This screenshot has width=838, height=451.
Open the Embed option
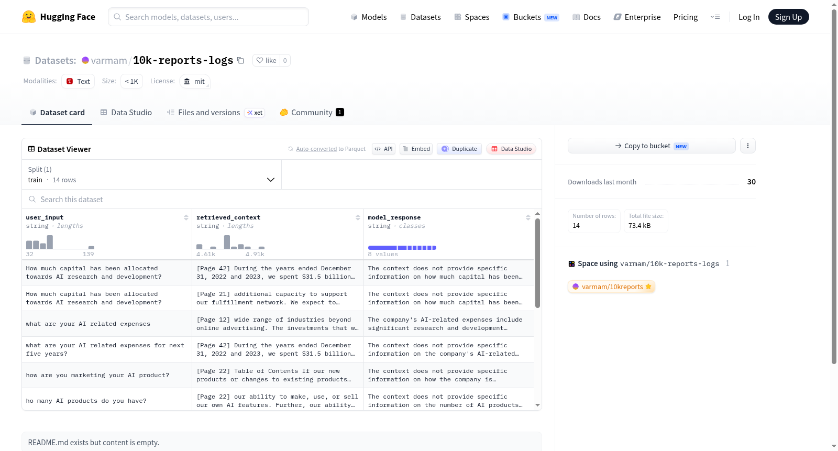416,149
